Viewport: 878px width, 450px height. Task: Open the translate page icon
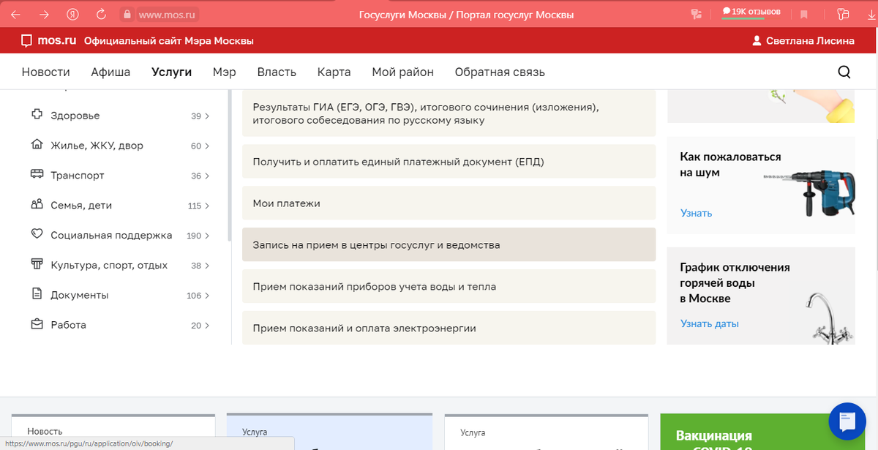tap(696, 14)
